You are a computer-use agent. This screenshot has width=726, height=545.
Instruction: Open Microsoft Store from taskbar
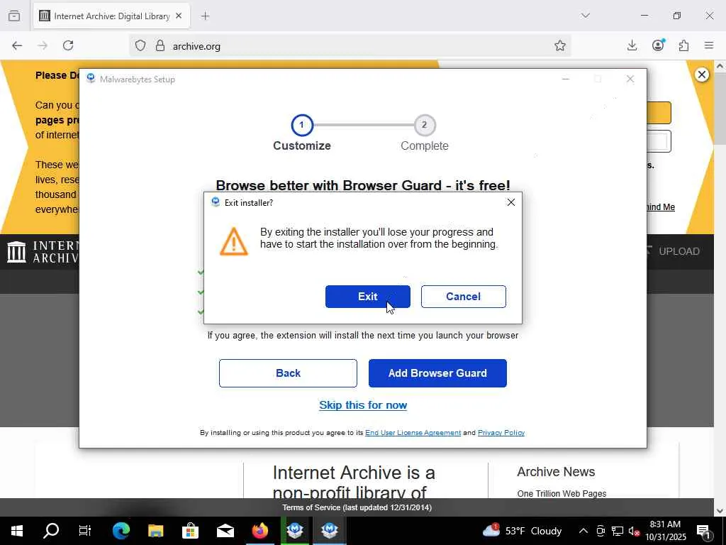click(190, 531)
